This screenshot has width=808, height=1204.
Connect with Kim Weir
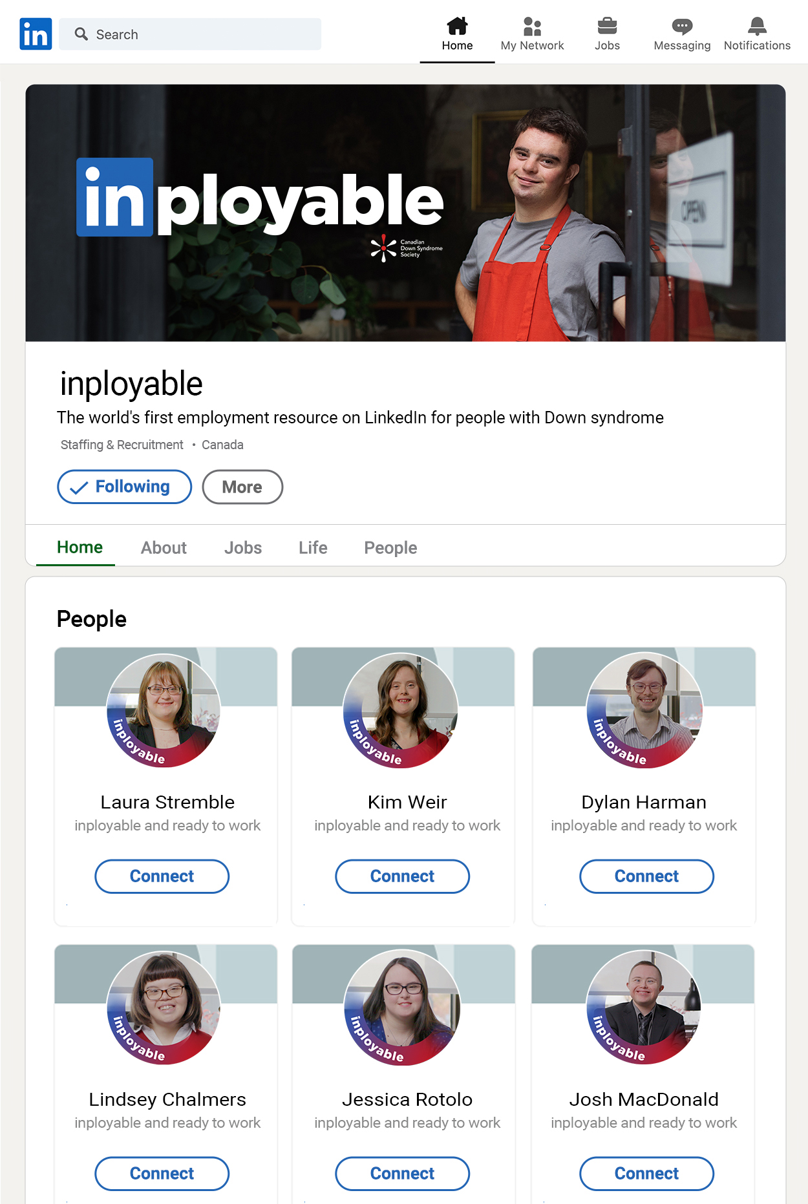click(402, 876)
